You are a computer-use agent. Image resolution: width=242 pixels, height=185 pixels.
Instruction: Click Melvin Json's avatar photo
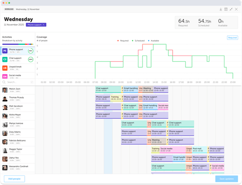click(x=5, y=90)
